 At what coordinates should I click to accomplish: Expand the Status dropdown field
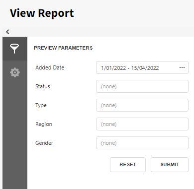(x=142, y=86)
